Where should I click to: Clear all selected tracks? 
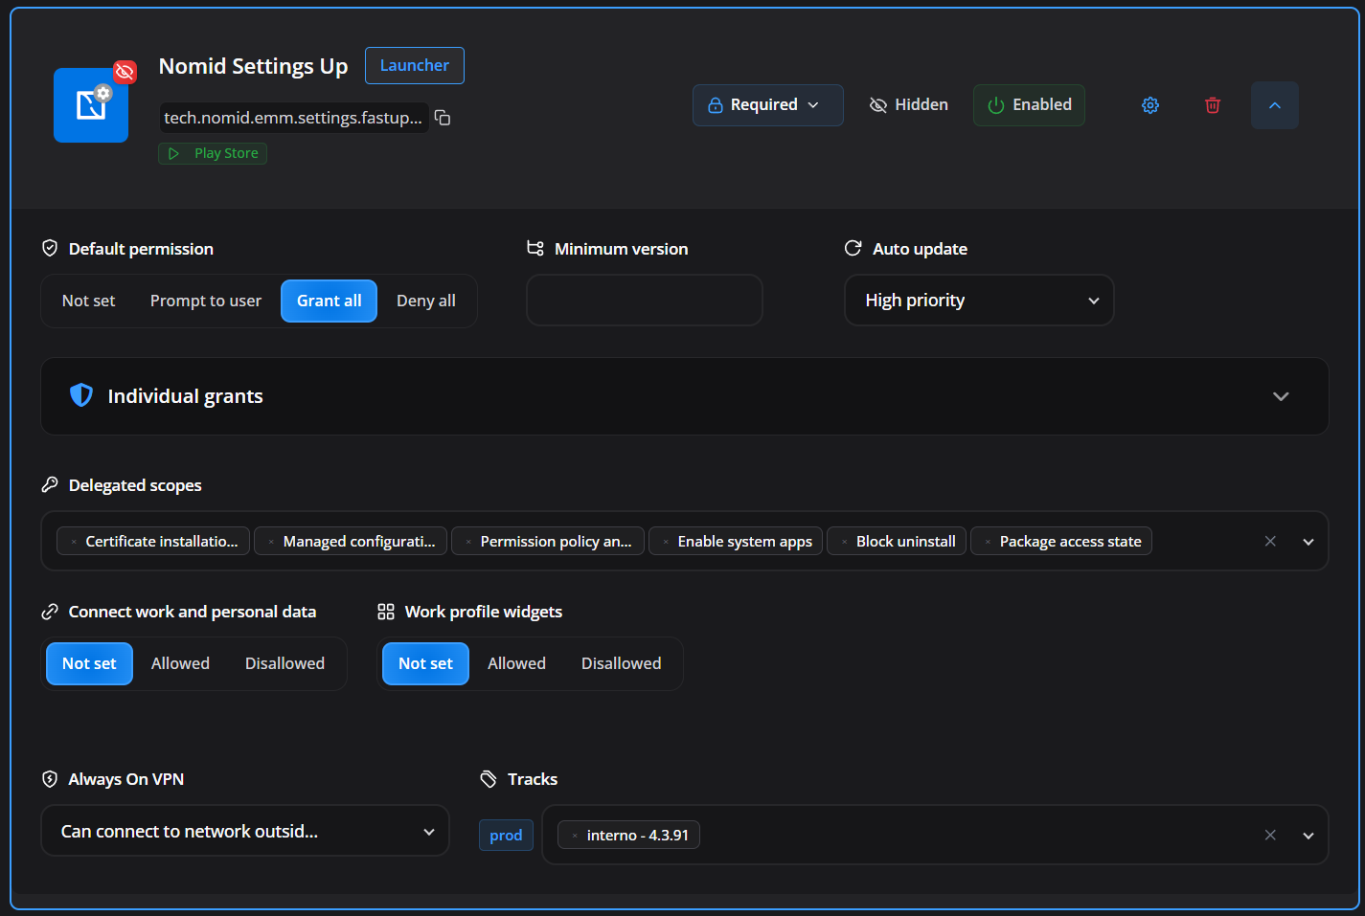[1270, 836]
